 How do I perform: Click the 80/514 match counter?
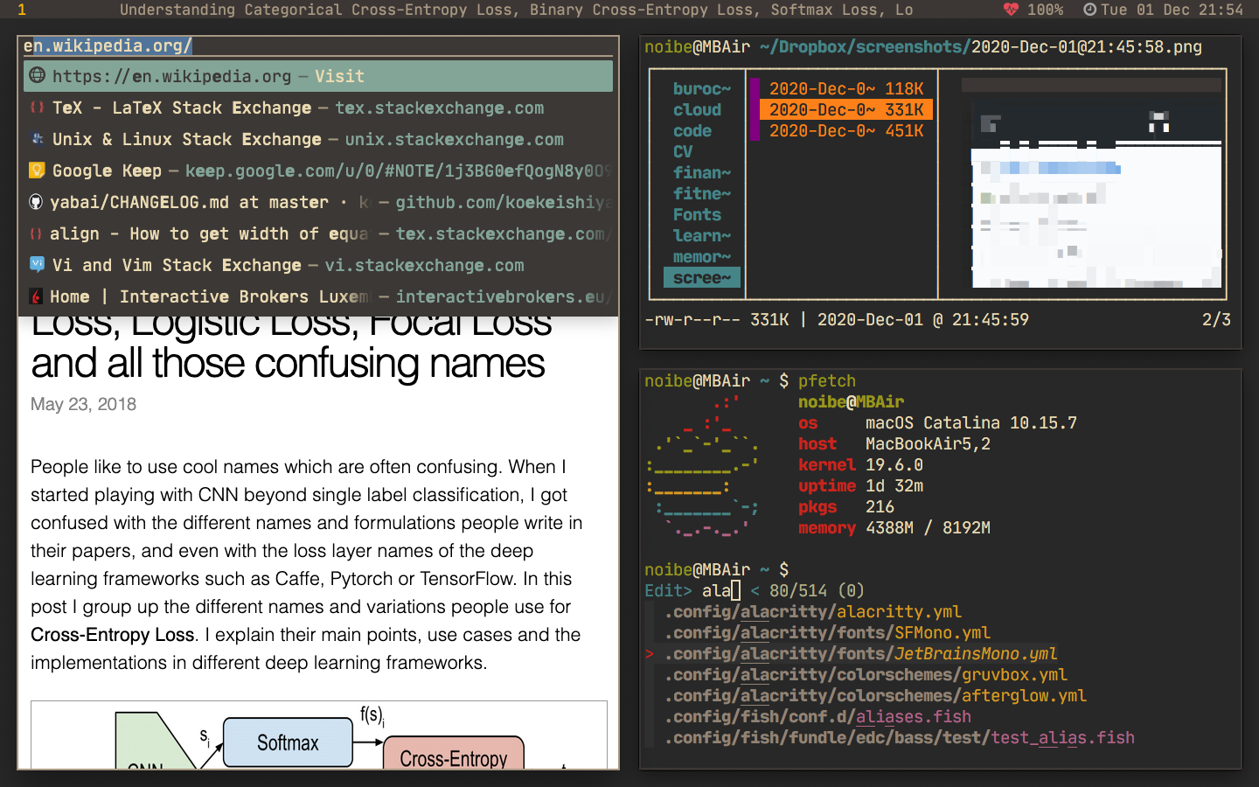[x=797, y=590]
